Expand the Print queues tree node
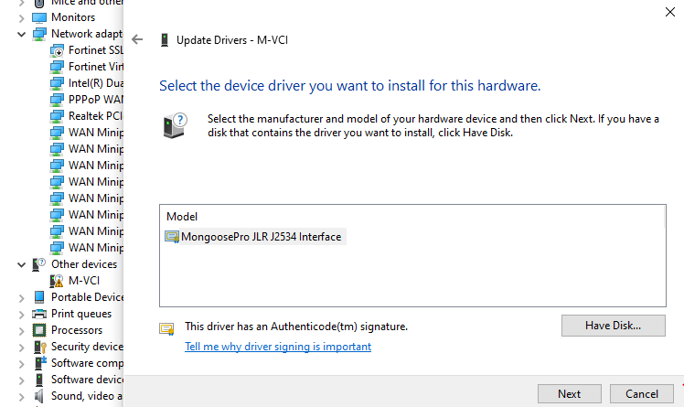Image resolution: width=684 pixels, height=407 pixels. pyautogui.click(x=21, y=315)
